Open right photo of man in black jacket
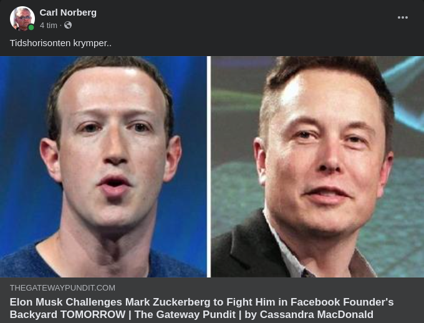The width and height of the screenshot is (424, 323). [x=317, y=166]
